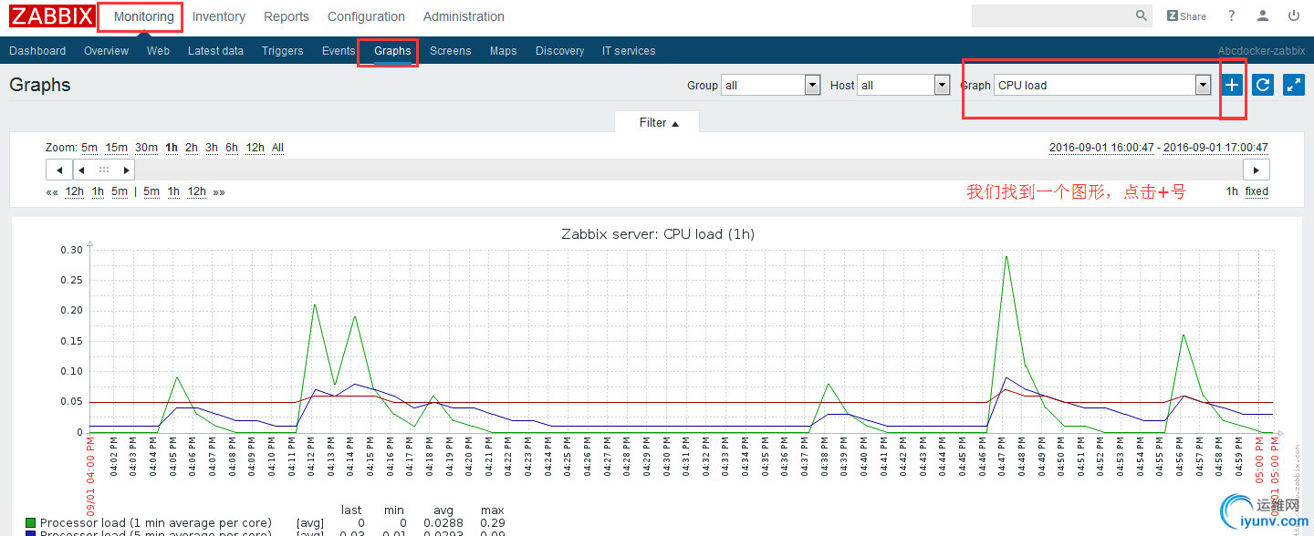Click the top search input field
1314x536 pixels.
tap(1053, 15)
